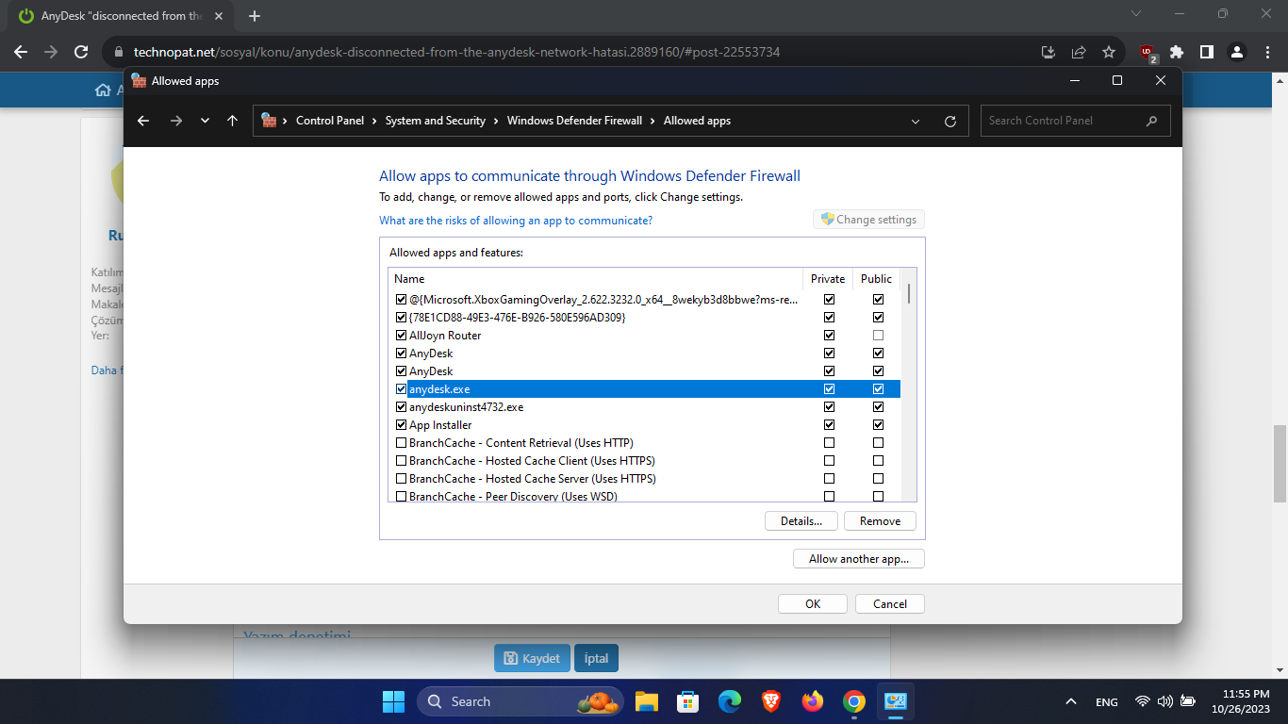
Task: Open File Explorer from the taskbar
Action: (646, 701)
